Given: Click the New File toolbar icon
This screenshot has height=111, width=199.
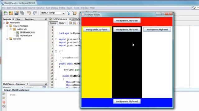Looking at the screenshot, I should pos(6,13).
